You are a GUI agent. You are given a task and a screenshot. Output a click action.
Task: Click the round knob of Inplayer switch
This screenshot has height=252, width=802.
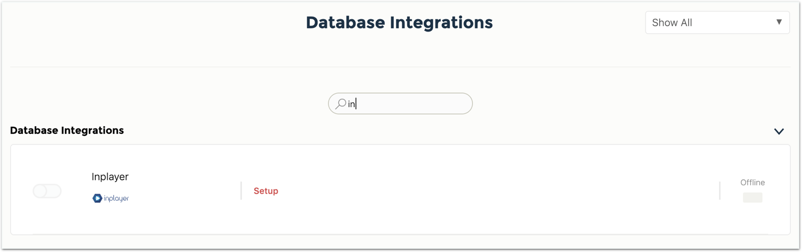41,191
